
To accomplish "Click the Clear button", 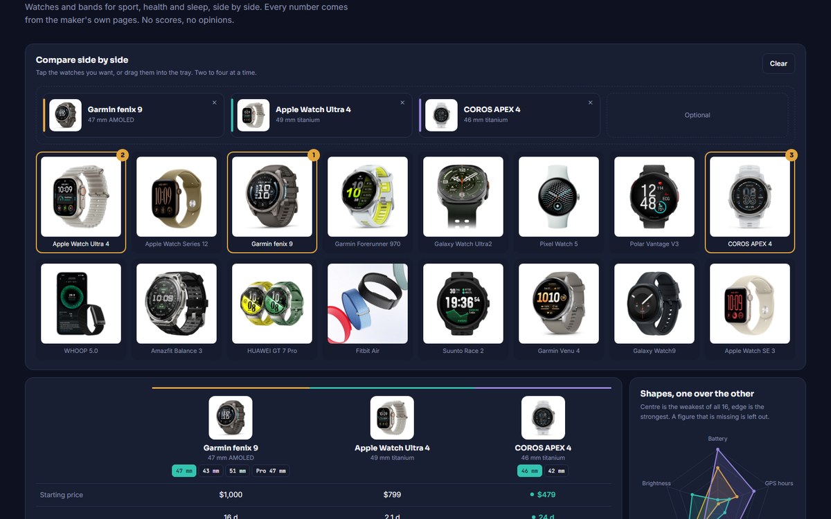I will 778,64.
